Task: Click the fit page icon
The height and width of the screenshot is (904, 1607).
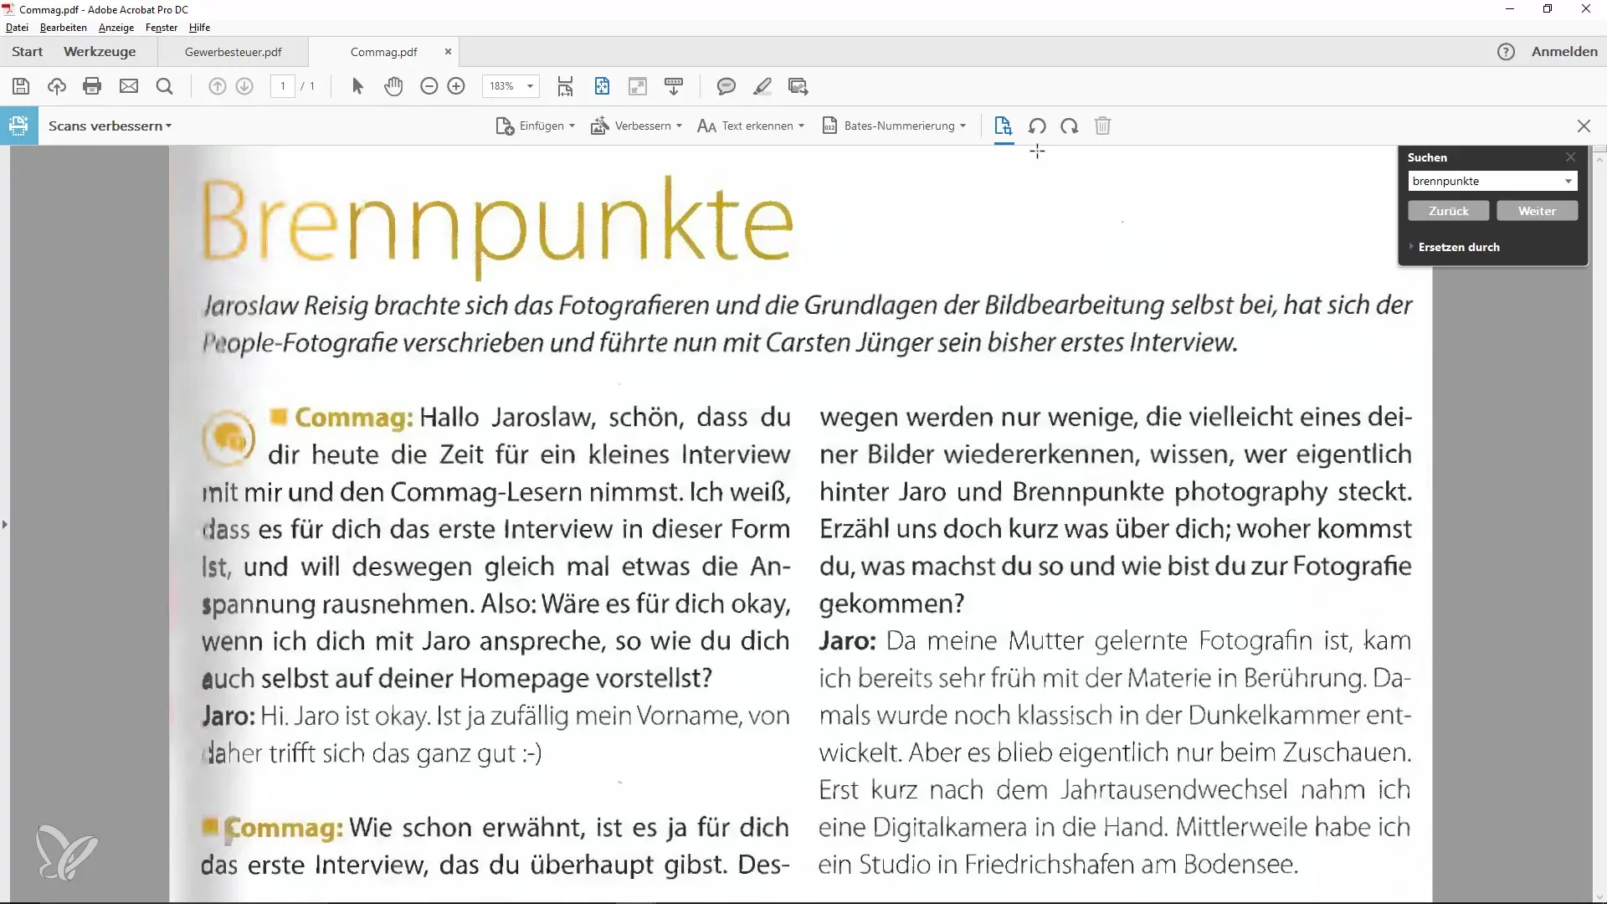Action: 602,86
